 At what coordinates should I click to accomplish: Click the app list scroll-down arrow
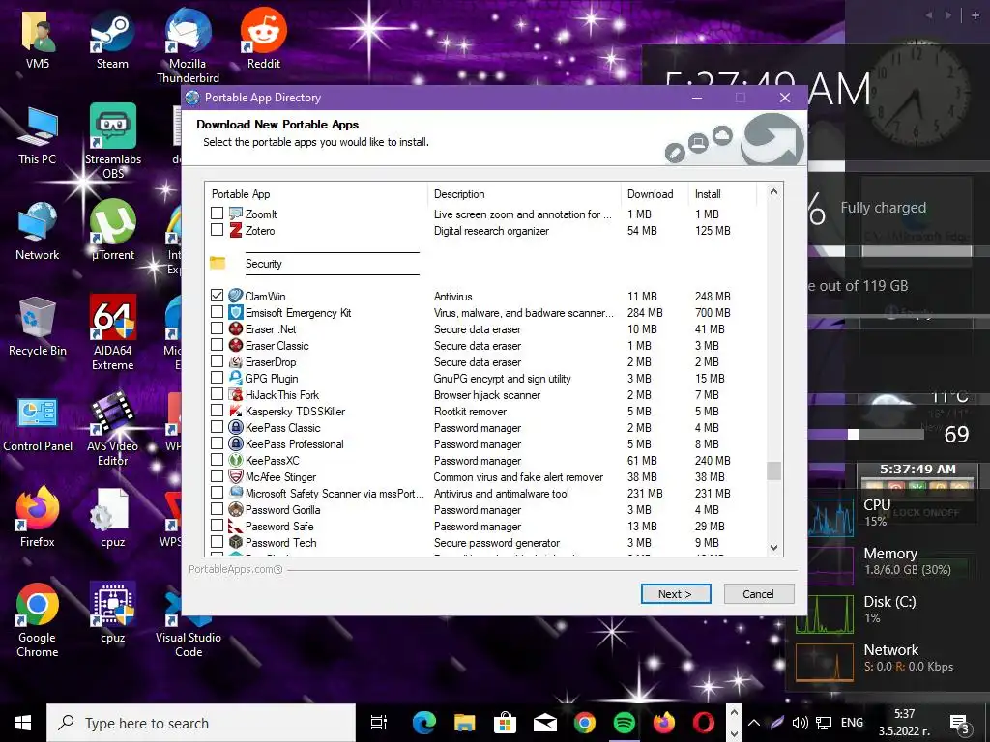click(774, 548)
